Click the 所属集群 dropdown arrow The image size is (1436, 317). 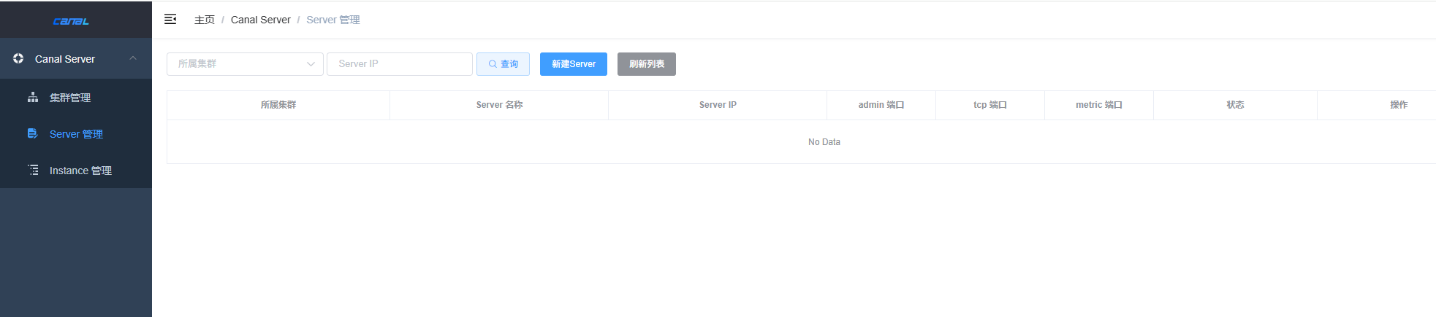(311, 64)
